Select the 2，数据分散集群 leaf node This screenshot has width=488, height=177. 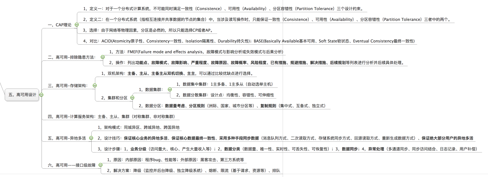click(225, 95)
